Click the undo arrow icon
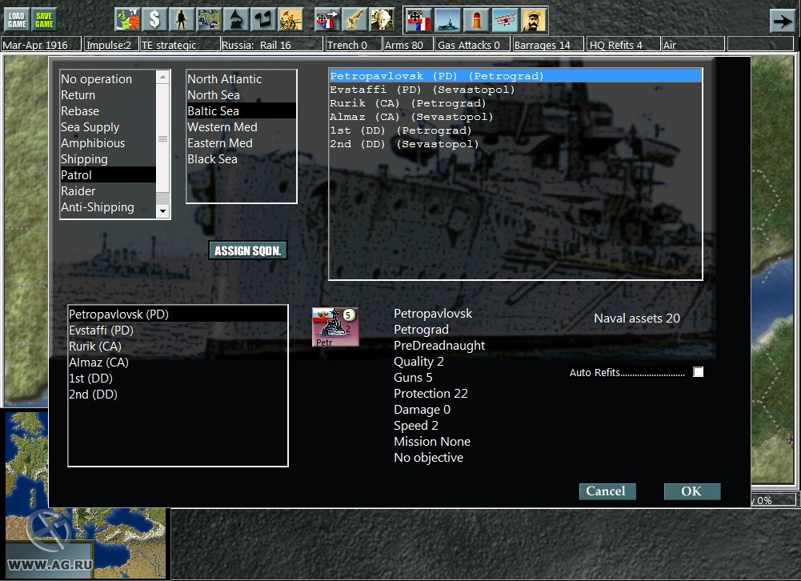The height and width of the screenshot is (581, 801). (x=263, y=20)
